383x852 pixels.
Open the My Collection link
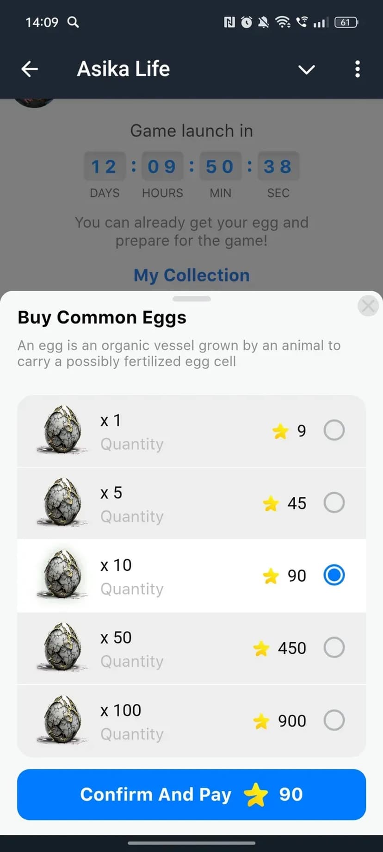click(x=191, y=275)
